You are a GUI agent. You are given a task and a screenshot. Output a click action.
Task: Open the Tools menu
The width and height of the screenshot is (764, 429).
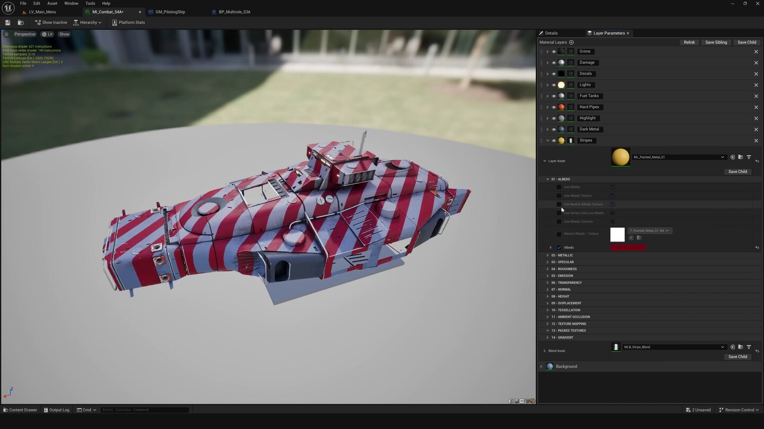pos(90,3)
